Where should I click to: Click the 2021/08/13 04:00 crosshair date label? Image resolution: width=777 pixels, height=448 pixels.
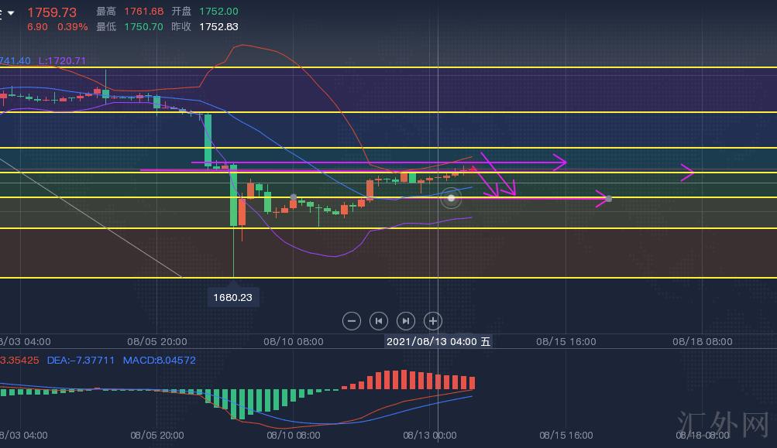pyautogui.click(x=438, y=341)
